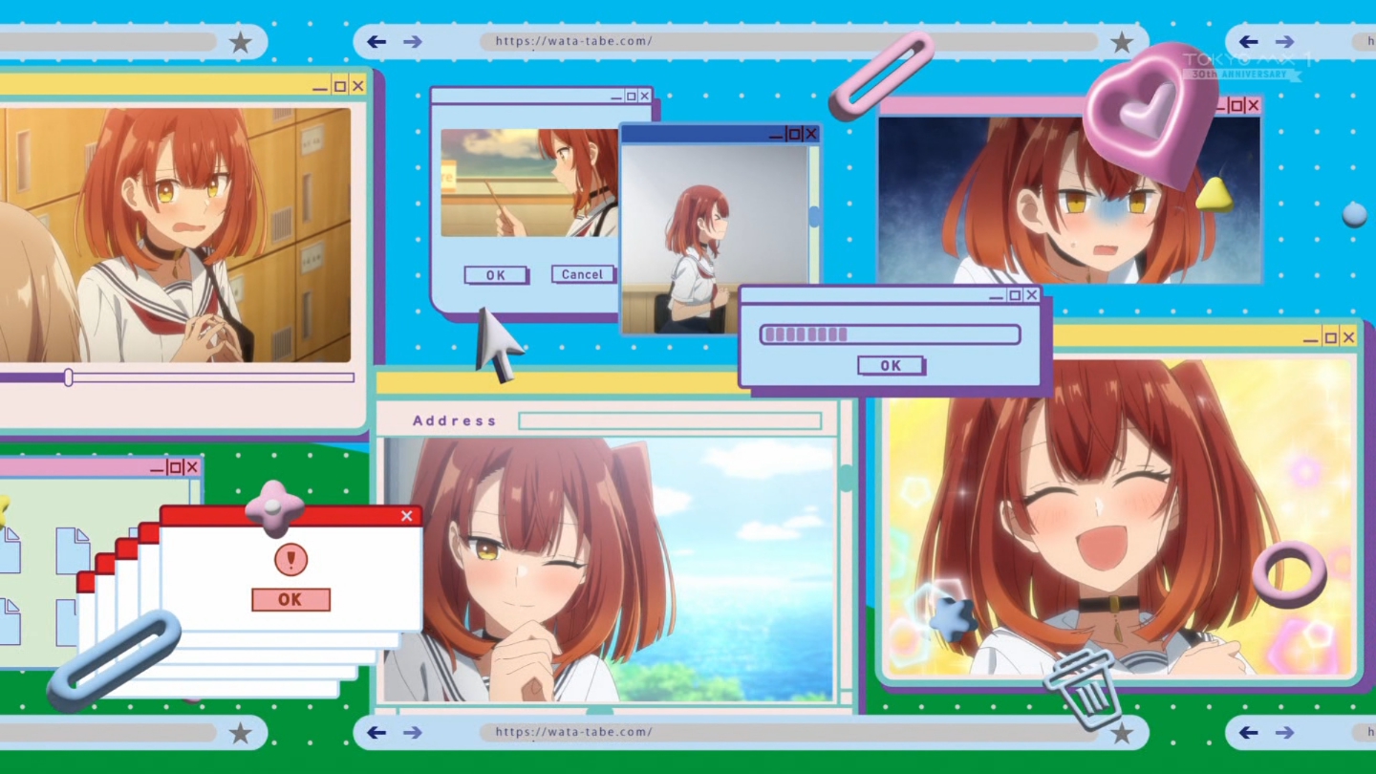The image size is (1376, 774).
Task: Click the pink heart checkmark icon
Action: point(1149,111)
